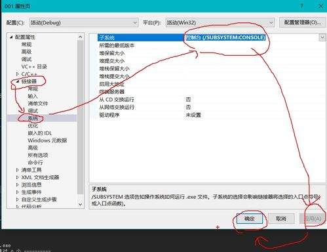Open the 平台(P) dropdown showing 活动(Win32)

coord(220,22)
